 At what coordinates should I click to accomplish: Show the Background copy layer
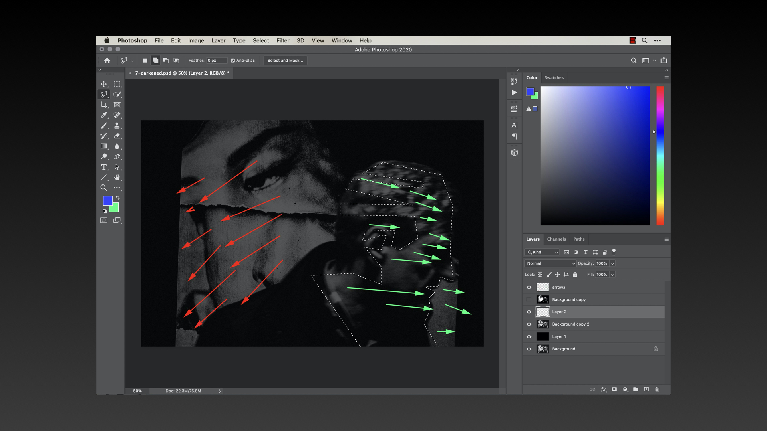pyautogui.click(x=529, y=300)
